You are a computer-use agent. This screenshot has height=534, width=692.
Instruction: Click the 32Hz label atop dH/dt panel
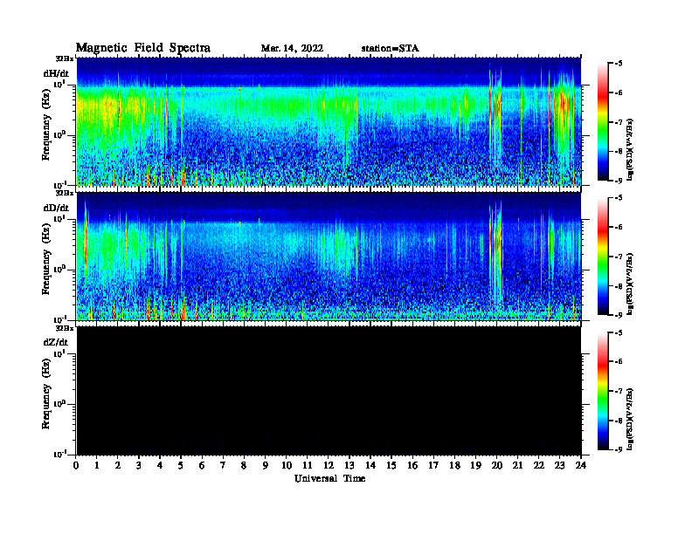[65, 58]
